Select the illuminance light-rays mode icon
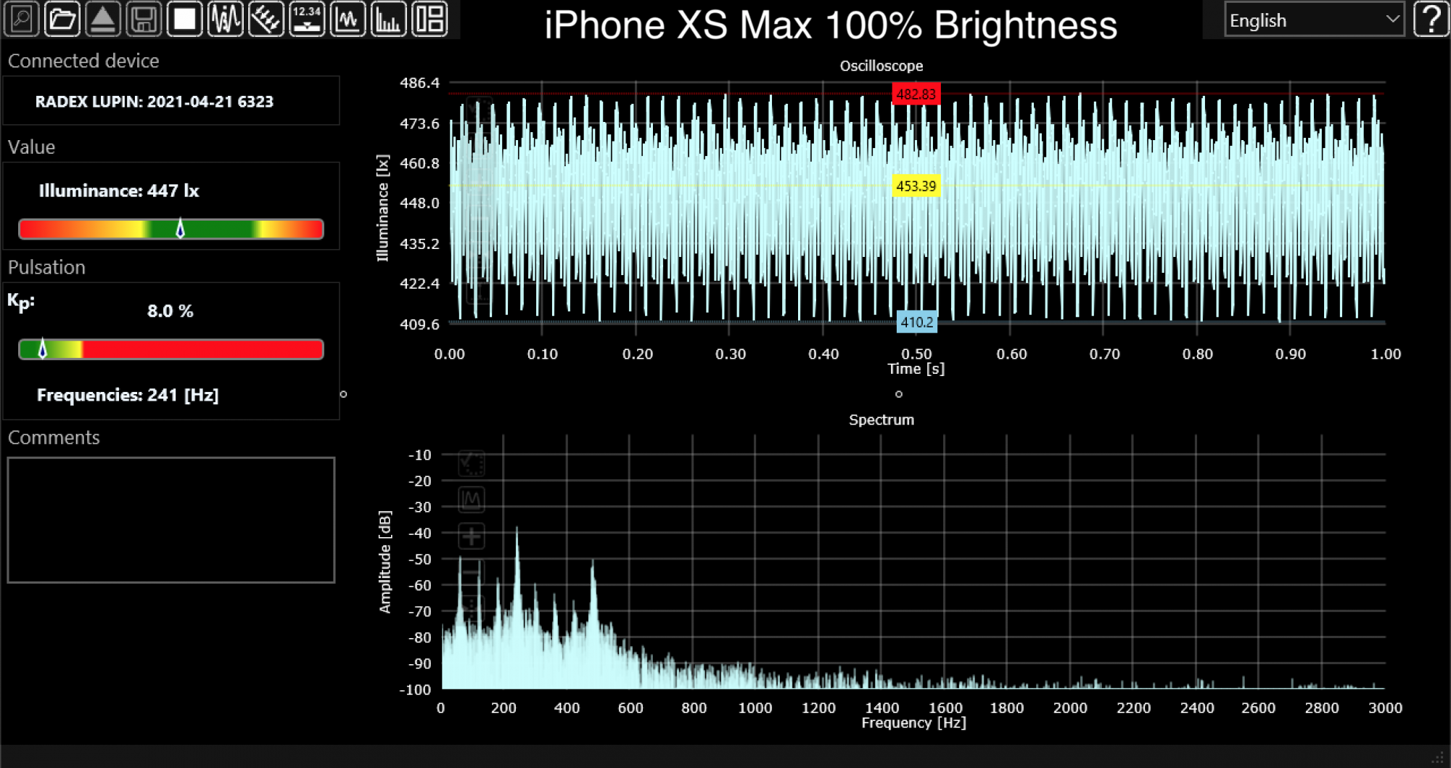The height and width of the screenshot is (768, 1451). 266,19
